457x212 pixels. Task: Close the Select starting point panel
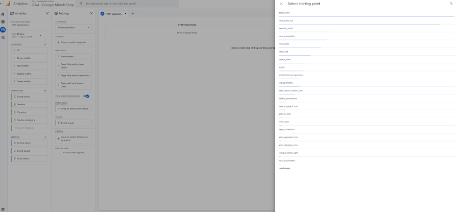point(281,4)
